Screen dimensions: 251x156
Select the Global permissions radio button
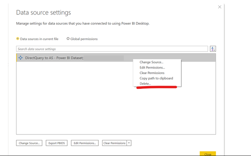tap(68, 39)
